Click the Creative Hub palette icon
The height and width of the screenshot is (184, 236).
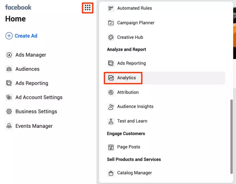click(x=111, y=37)
